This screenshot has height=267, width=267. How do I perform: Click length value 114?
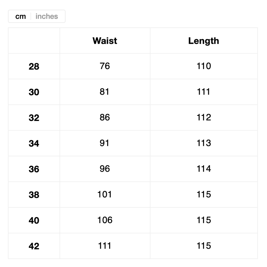pyautogui.click(x=204, y=169)
